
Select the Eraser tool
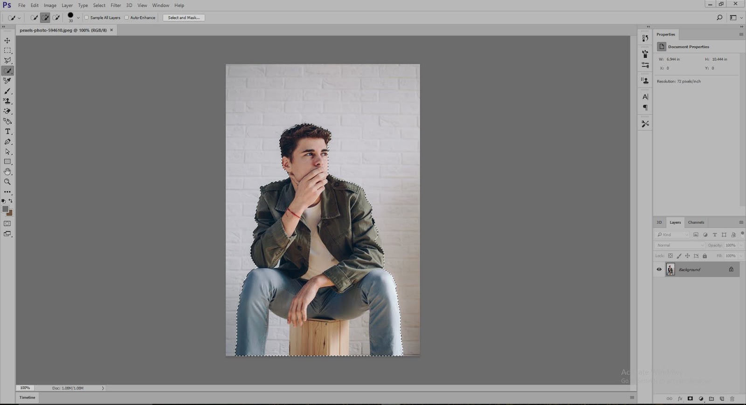tap(7, 111)
